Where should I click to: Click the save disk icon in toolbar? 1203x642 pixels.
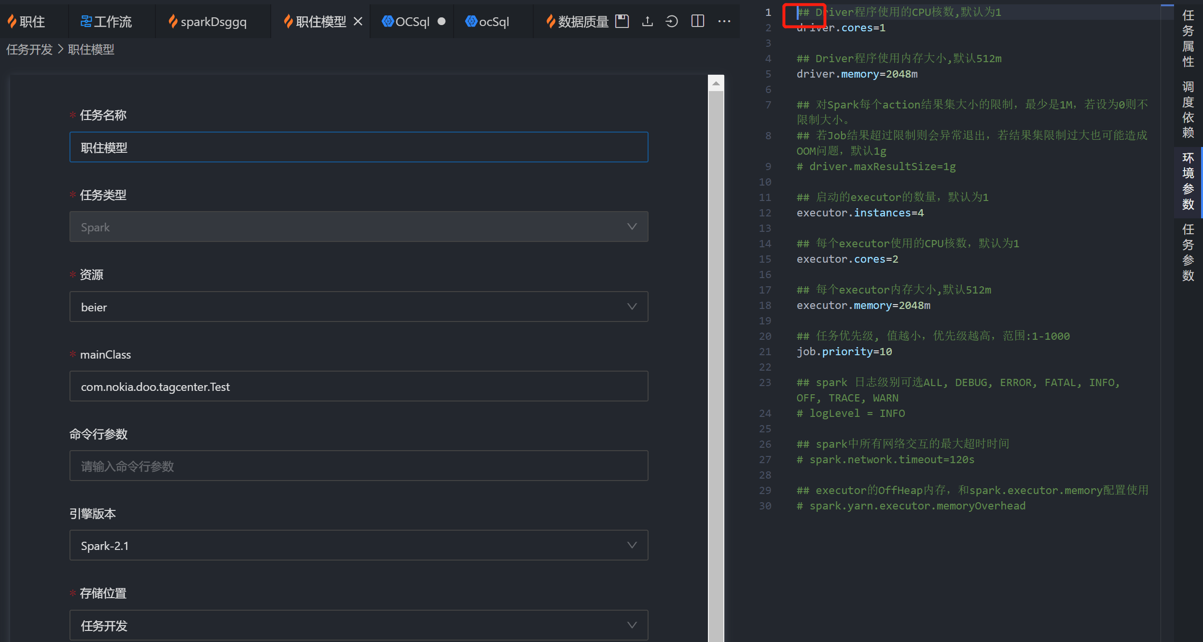622,21
